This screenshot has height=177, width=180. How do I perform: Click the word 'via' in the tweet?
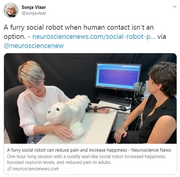point(162,36)
